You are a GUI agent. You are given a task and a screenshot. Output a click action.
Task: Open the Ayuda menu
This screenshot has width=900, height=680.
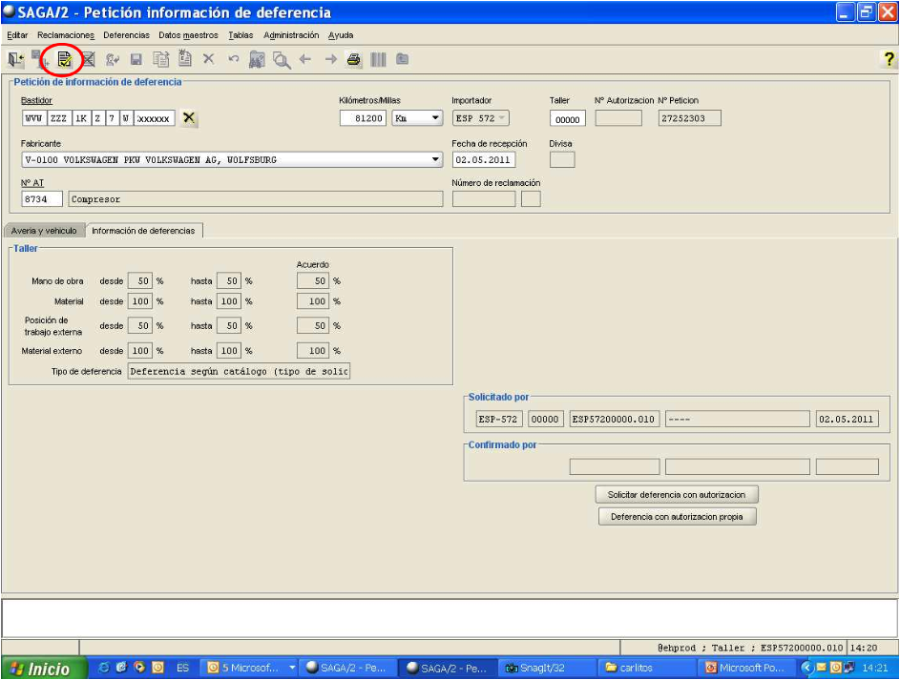(x=341, y=35)
